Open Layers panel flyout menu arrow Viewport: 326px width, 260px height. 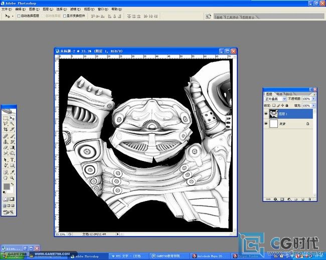tap(315, 94)
